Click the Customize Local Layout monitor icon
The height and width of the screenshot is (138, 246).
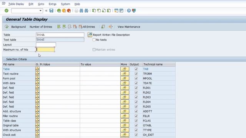click(134, 11)
